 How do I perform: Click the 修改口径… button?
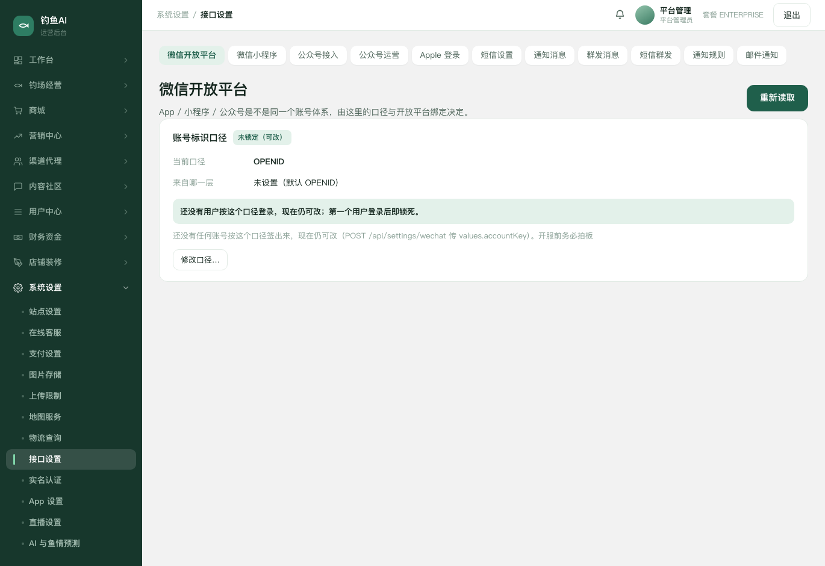200,260
